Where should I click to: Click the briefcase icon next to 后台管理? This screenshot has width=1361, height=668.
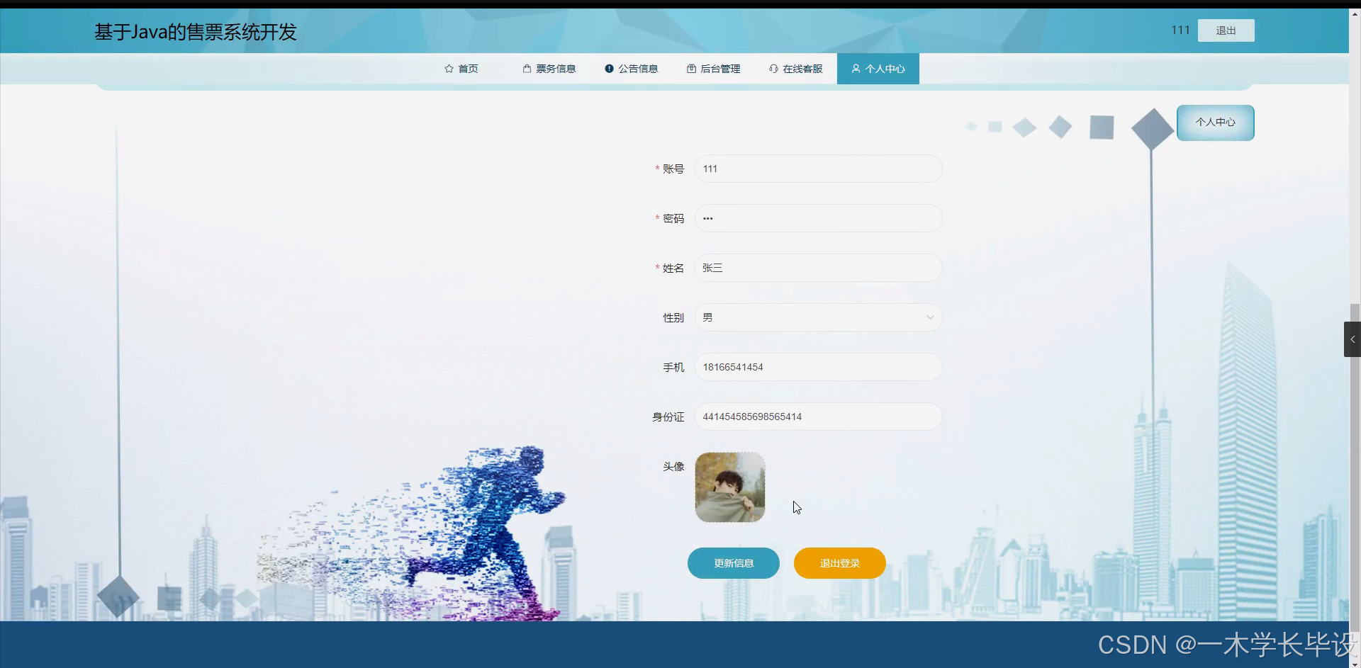coord(691,68)
